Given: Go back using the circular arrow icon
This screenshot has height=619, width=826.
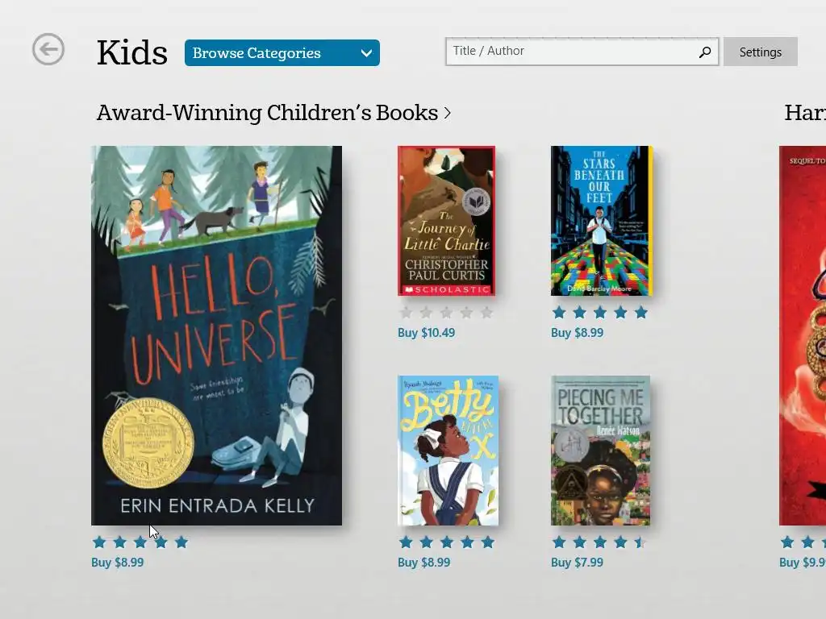Looking at the screenshot, I should point(48,49).
